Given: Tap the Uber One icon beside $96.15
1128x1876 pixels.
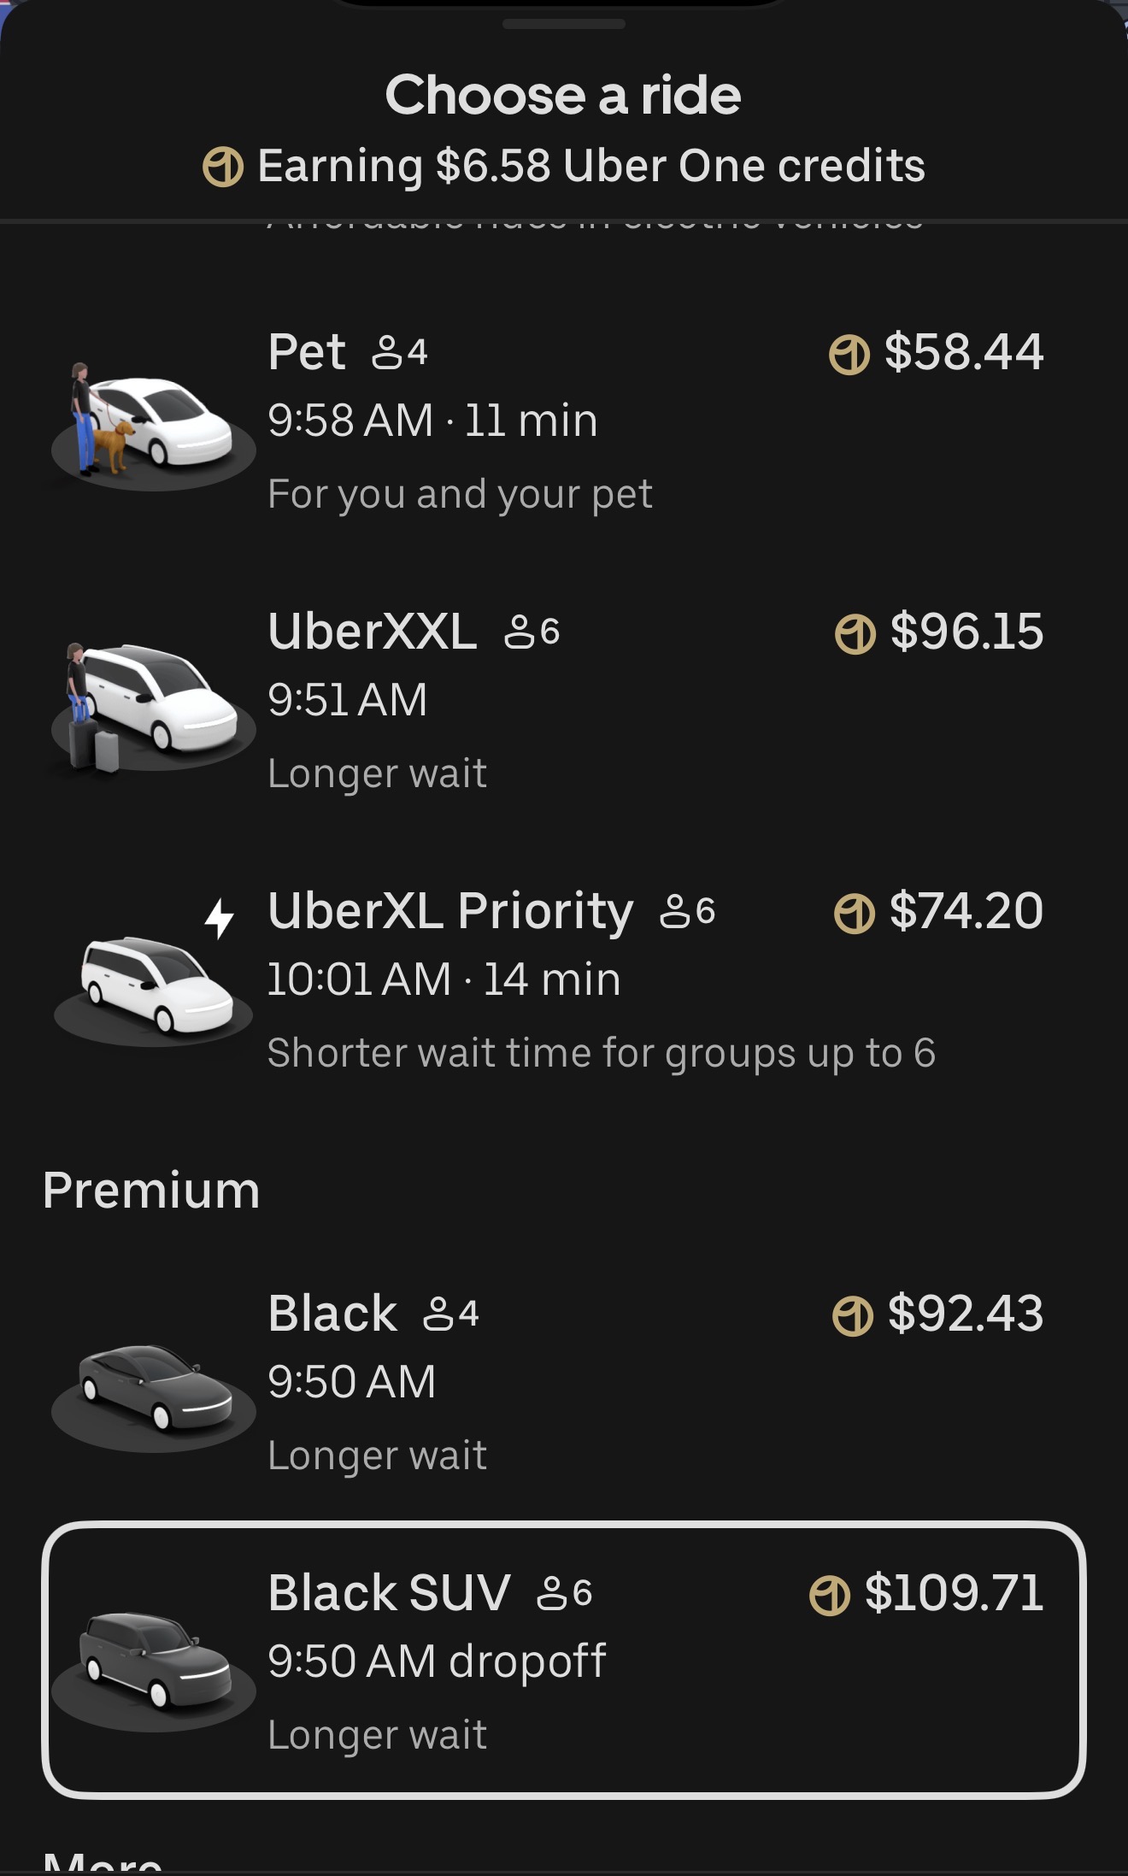Looking at the screenshot, I should [x=855, y=634].
